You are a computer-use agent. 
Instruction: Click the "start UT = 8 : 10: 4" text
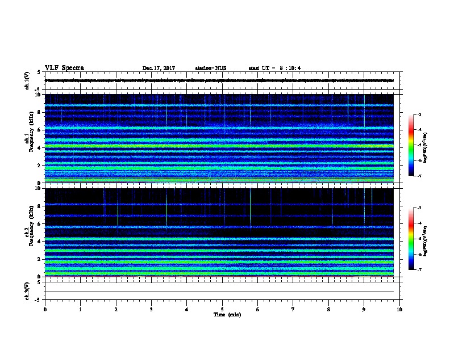pyautogui.click(x=274, y=68)
